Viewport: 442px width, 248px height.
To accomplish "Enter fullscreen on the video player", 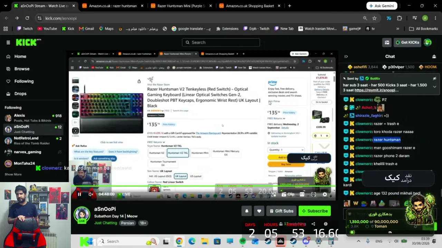I will pyautogui.click(x=314, y=194).
